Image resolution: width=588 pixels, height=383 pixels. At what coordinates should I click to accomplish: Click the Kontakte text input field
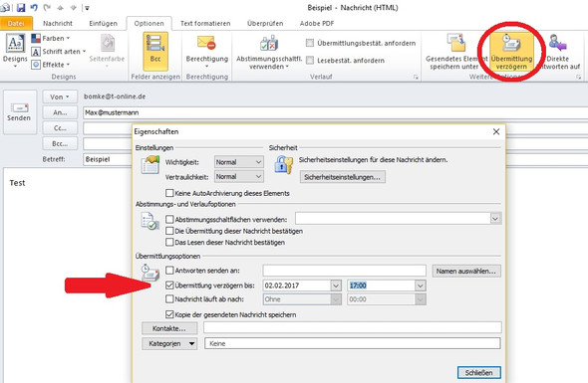coord(353,327)
